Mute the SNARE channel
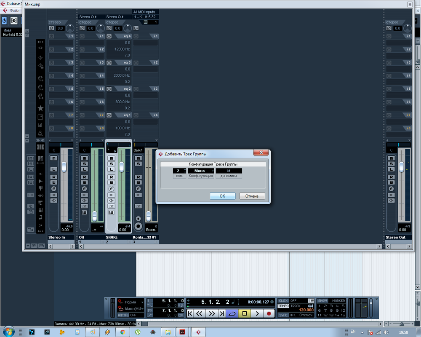The image size is (421, 337). coord(112,158)
